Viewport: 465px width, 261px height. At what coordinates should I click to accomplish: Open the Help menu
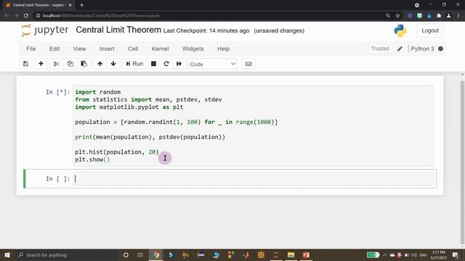click(x=223, y=49)
